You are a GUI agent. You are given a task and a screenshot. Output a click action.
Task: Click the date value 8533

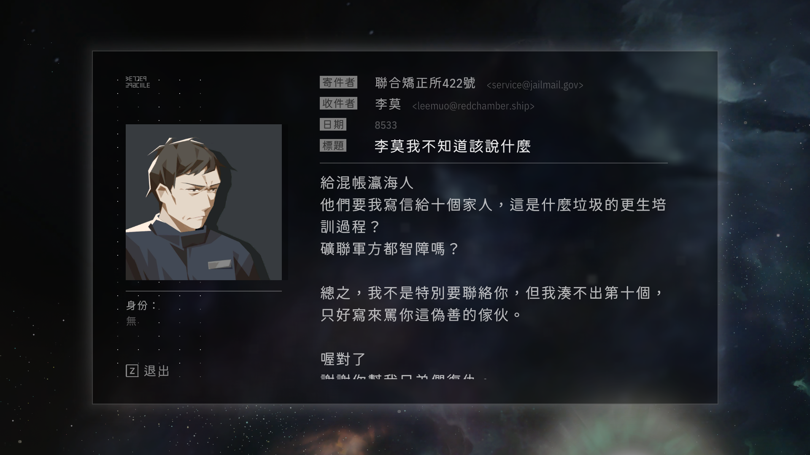[x=386, y=125]
